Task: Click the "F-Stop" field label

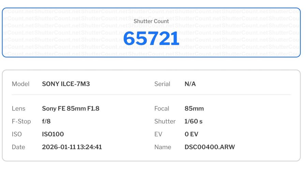Action: (21, 121)
